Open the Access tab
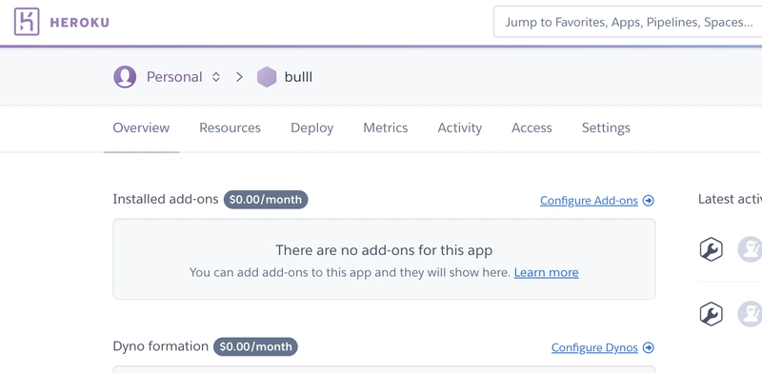Viewport: 762px width, 373px height. pyautogui.click(x=531, y=128)
